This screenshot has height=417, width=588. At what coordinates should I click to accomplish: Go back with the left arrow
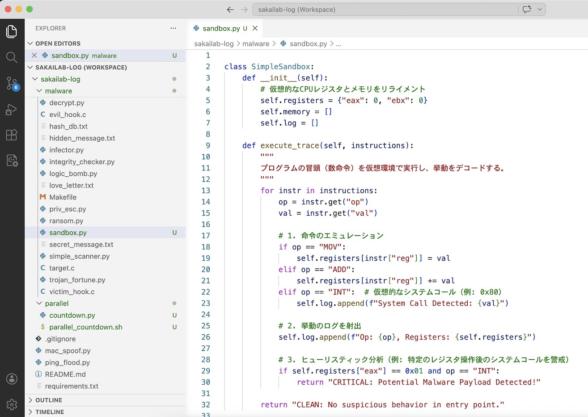230,9
